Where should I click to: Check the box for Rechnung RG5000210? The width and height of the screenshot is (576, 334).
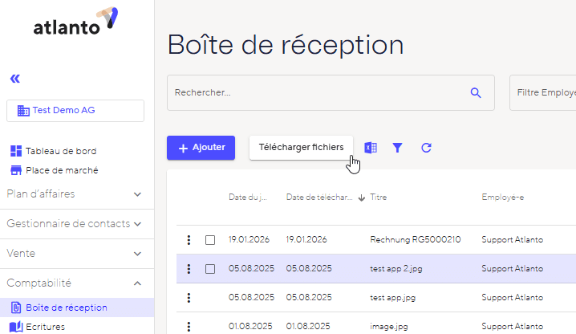point(210,239)
